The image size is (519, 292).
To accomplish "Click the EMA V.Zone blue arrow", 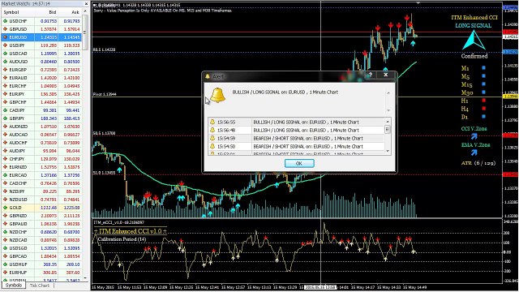I will pos(474,152).
